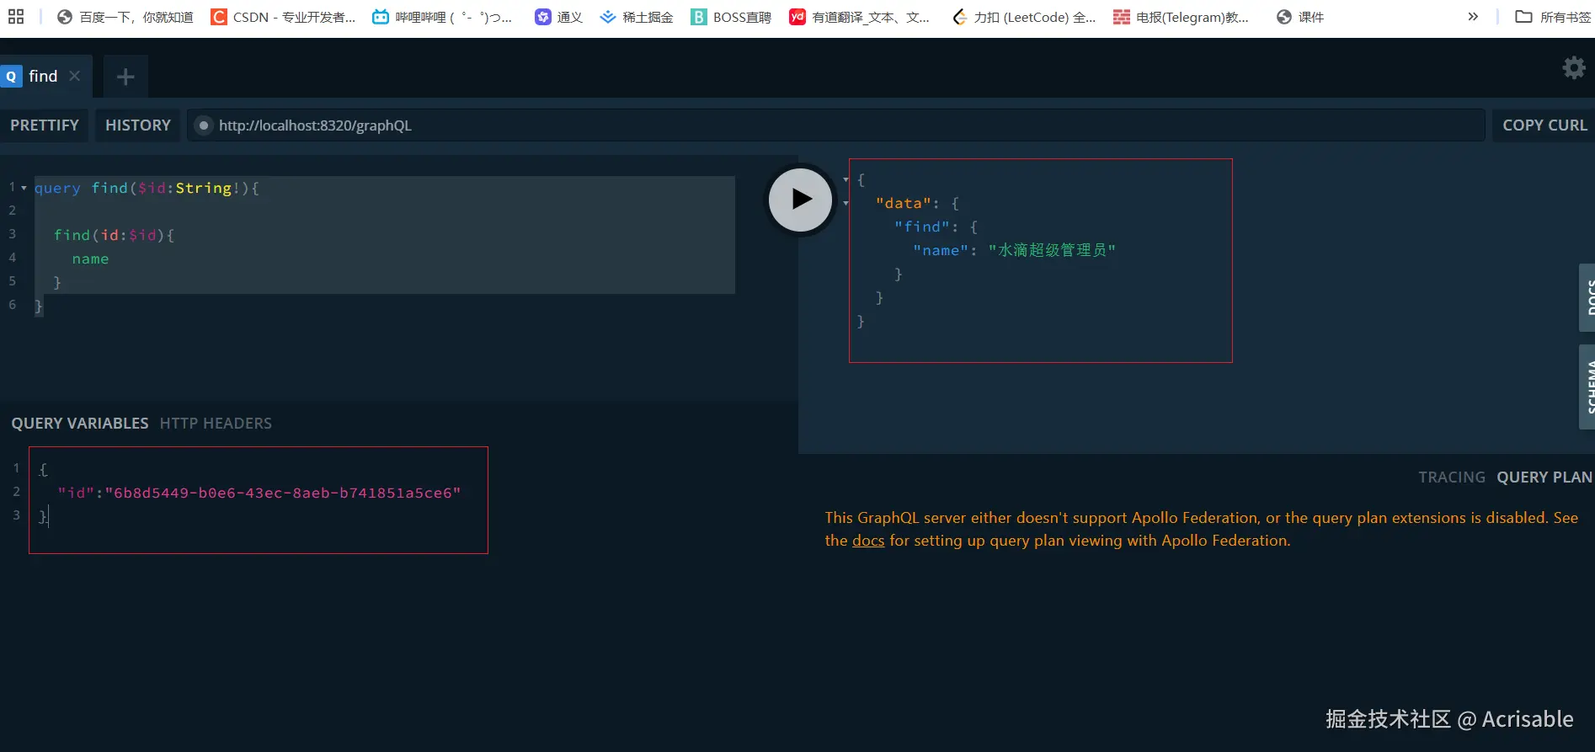Open the DOCS side panel
The image size is (1595, 752).
tap(1587, 297)
